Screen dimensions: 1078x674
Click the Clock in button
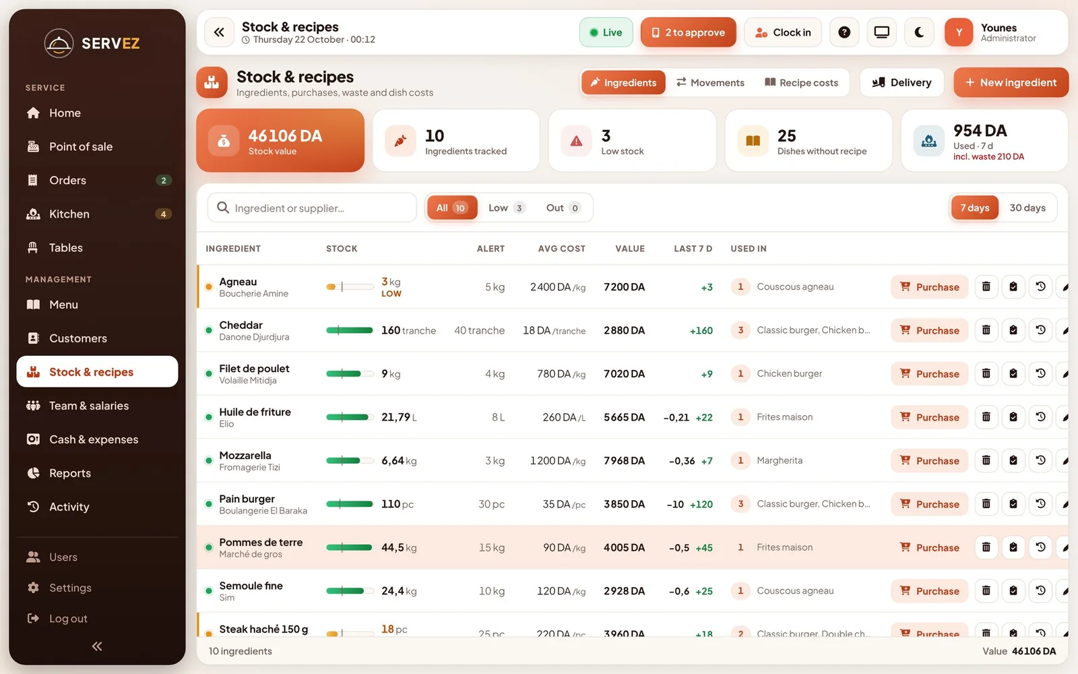click(x=783, y=32)
